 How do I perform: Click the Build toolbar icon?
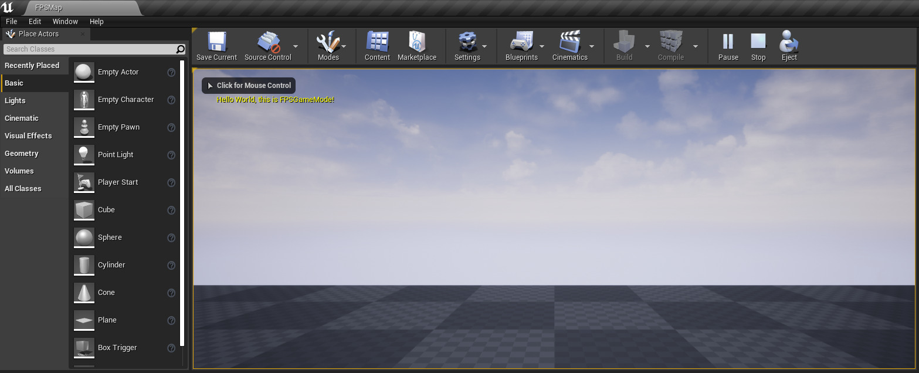(625, 42)
